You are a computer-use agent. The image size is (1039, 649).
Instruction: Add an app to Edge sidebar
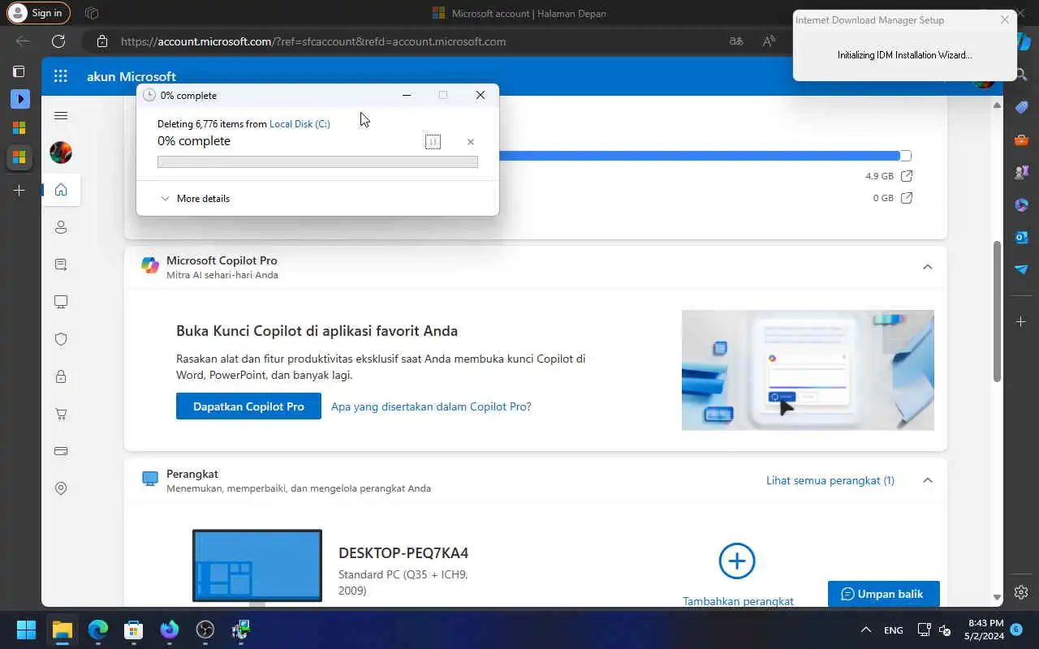pos(1022,322)
